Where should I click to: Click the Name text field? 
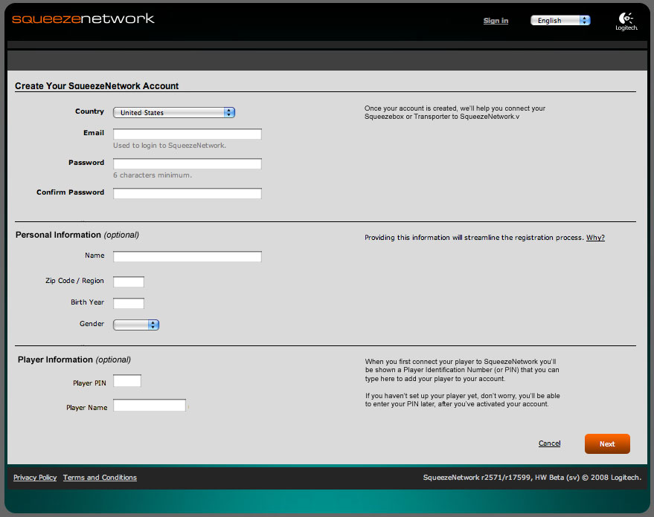[x=187, y=257]
